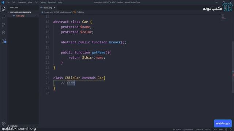Click the 'getName' function name
The height and width of the screenshot is (131, 234).
(x=98, y=52)
